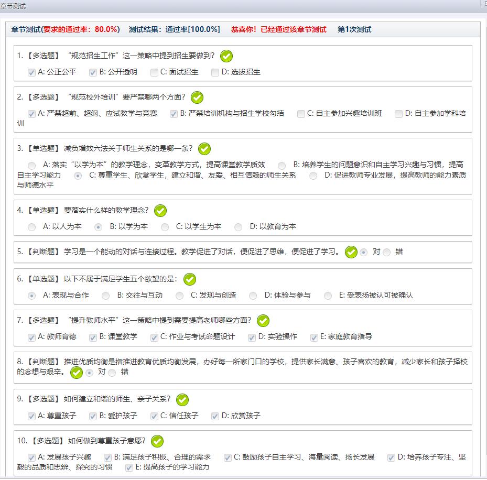Viewport: 487px width, 480px height.
Task: Select radio A: 以人为本 in question 4
Action: (32, 227)
